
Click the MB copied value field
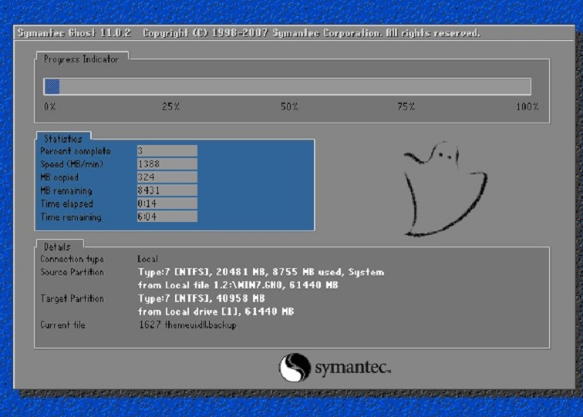pos(167,177)
